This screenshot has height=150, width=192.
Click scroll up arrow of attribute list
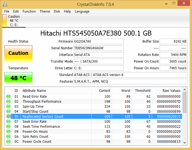coord(185,90)
